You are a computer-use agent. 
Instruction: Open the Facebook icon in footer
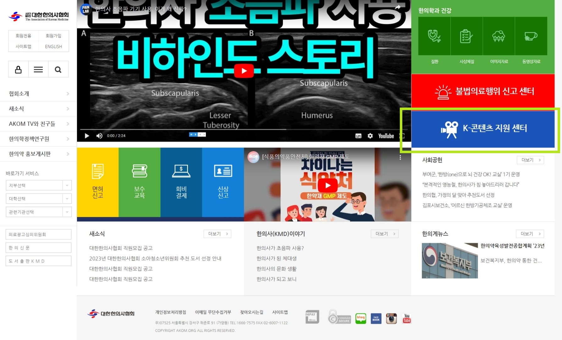(x=376, y=319)
